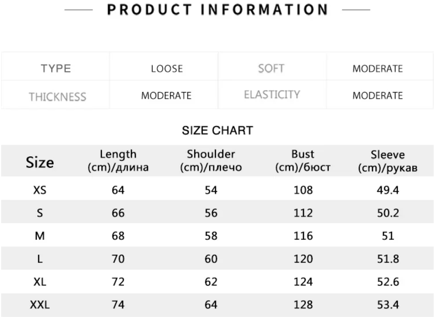Select the M size row label

point(40,236)
